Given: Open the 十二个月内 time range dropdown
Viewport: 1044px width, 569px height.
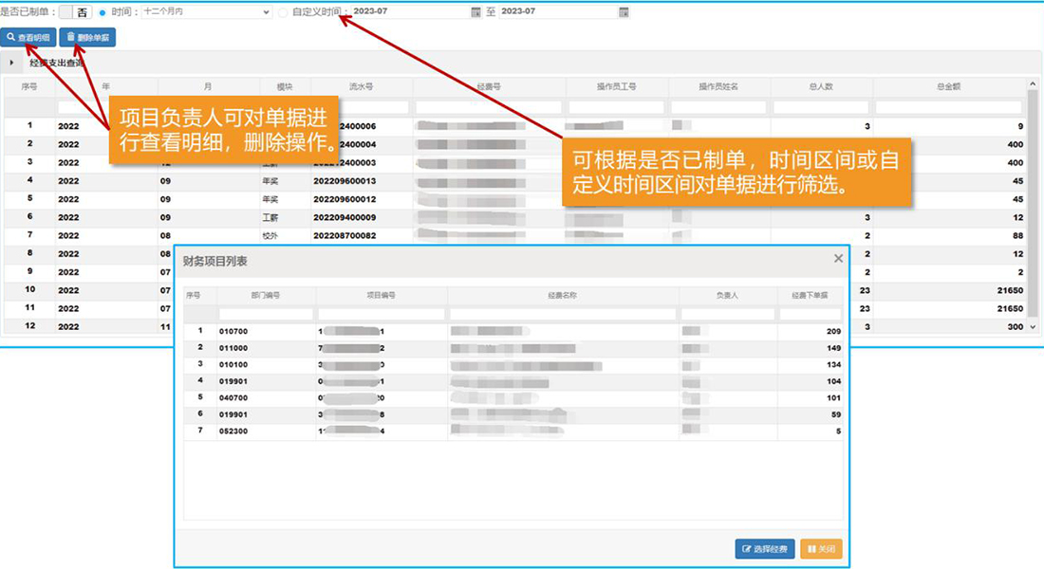Looking at the screenshot, I should point(206,12).
